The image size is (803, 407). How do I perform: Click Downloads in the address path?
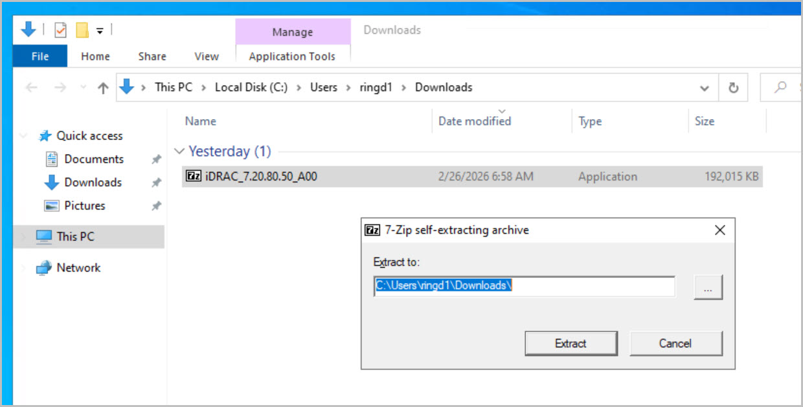click(444, 87)
